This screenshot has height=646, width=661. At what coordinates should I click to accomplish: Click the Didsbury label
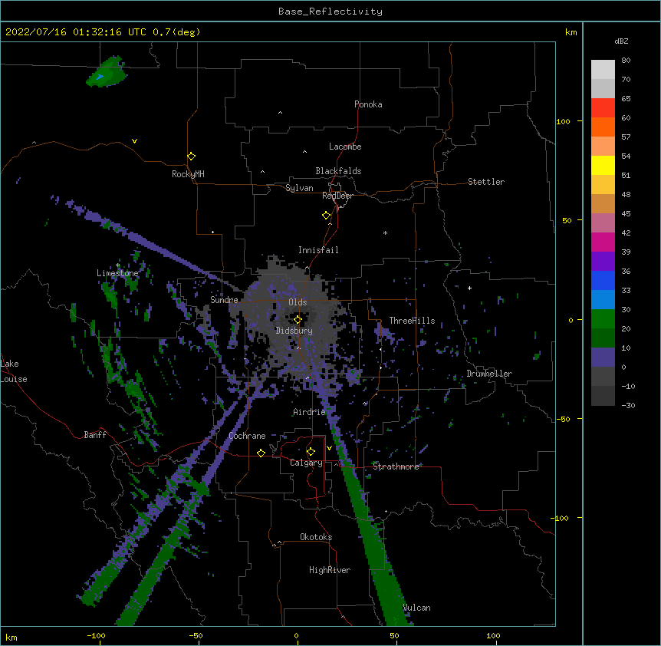point(294,331)
